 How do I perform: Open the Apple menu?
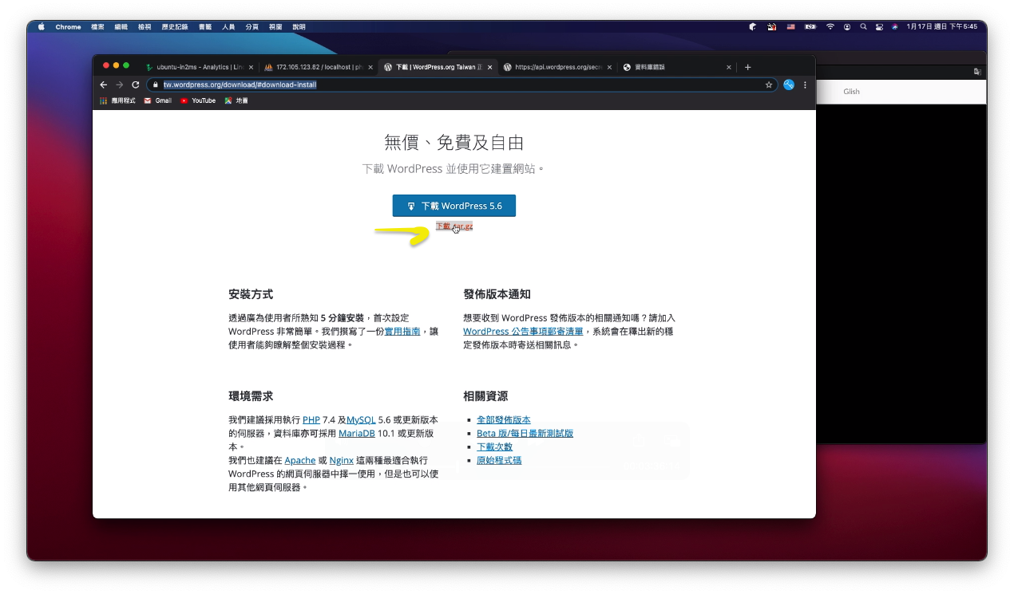[42, 26]
